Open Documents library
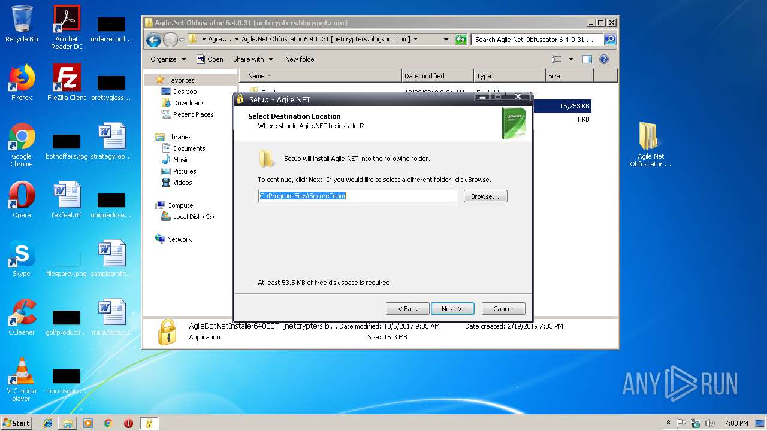This screenshot has width=767, height=431. 189,148
